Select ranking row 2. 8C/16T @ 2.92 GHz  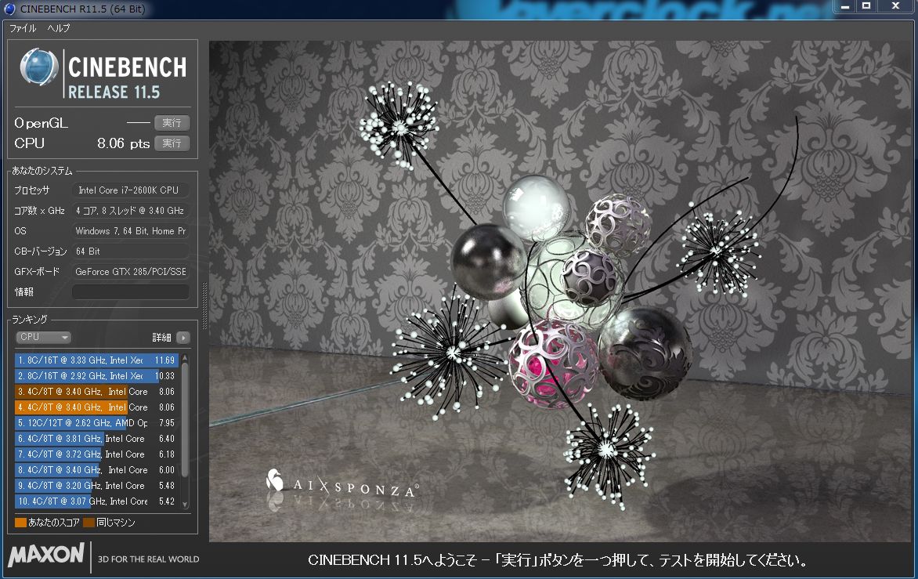[x=96, y=376]
